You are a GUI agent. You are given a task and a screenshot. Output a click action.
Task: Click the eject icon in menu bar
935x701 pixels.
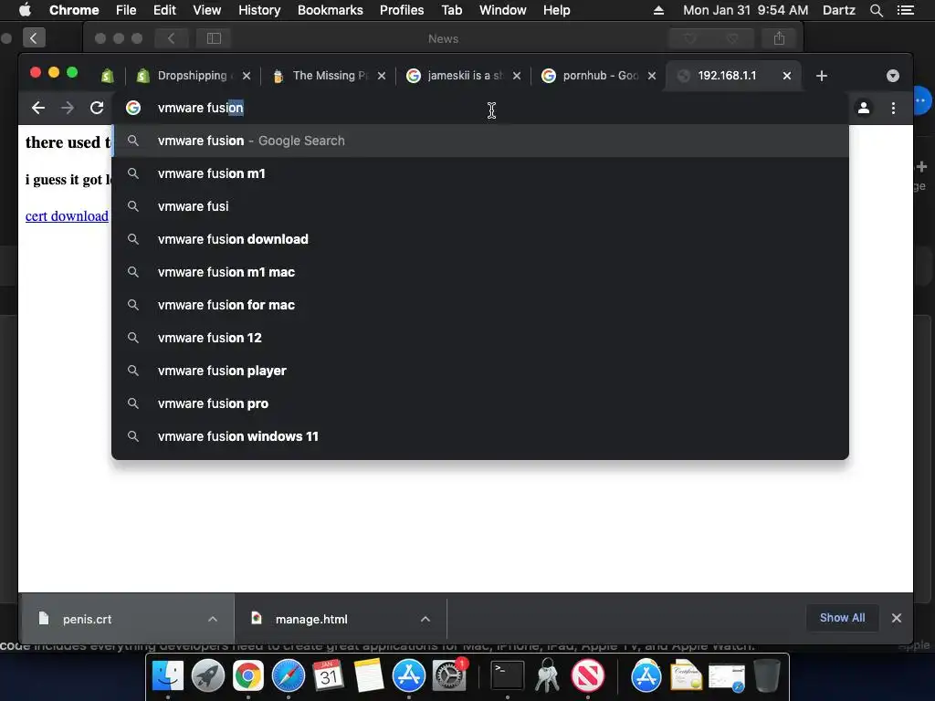click(x=658, y=10)
